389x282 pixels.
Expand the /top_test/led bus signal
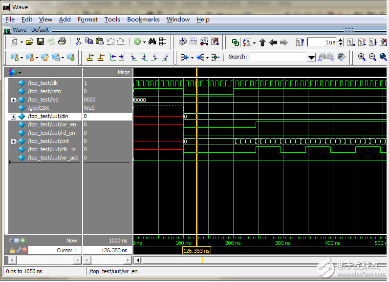13,100
